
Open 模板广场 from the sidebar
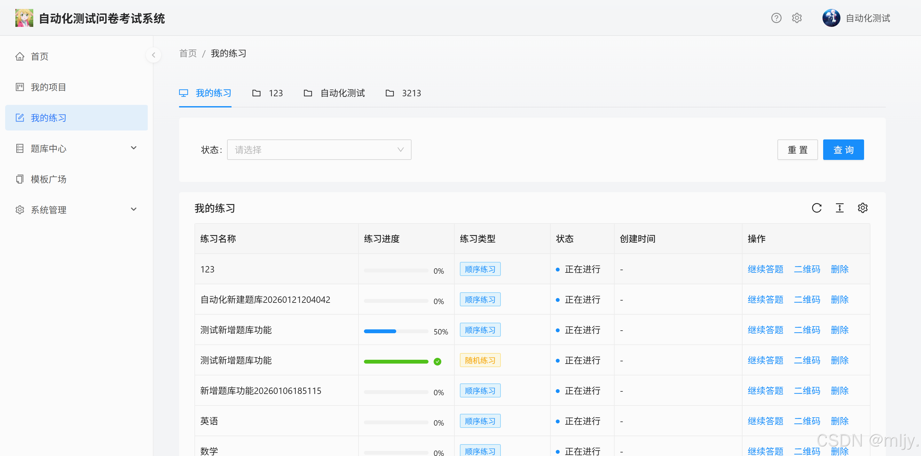48,179
